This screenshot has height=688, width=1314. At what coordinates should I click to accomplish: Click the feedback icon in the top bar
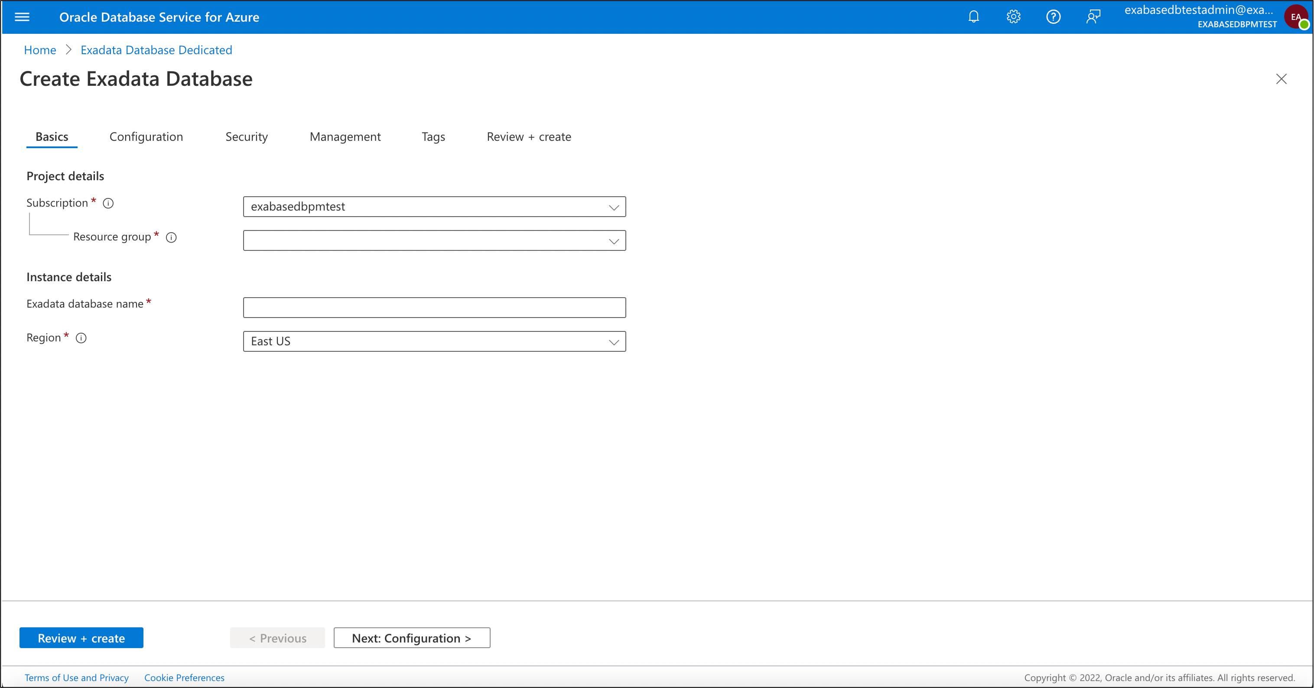(1093, 16)
